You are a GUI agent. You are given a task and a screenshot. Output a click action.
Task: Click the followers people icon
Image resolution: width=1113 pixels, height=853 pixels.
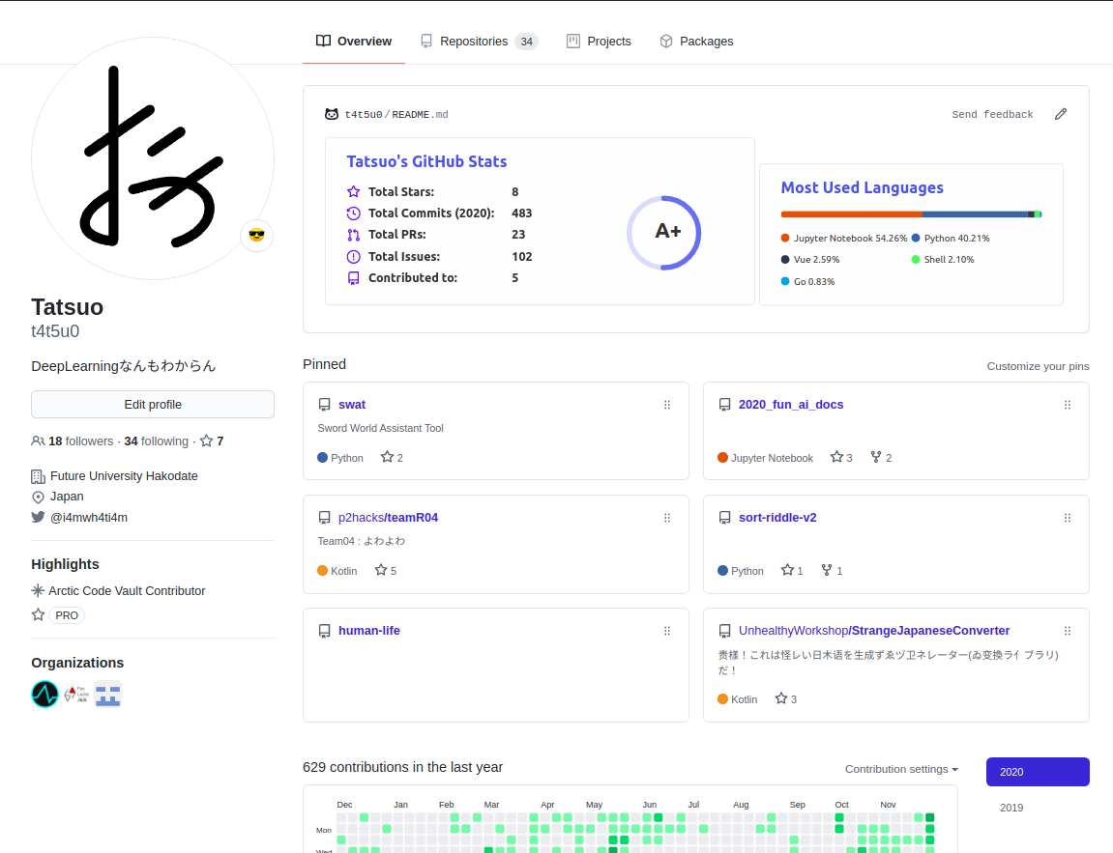tap(38, 441)
